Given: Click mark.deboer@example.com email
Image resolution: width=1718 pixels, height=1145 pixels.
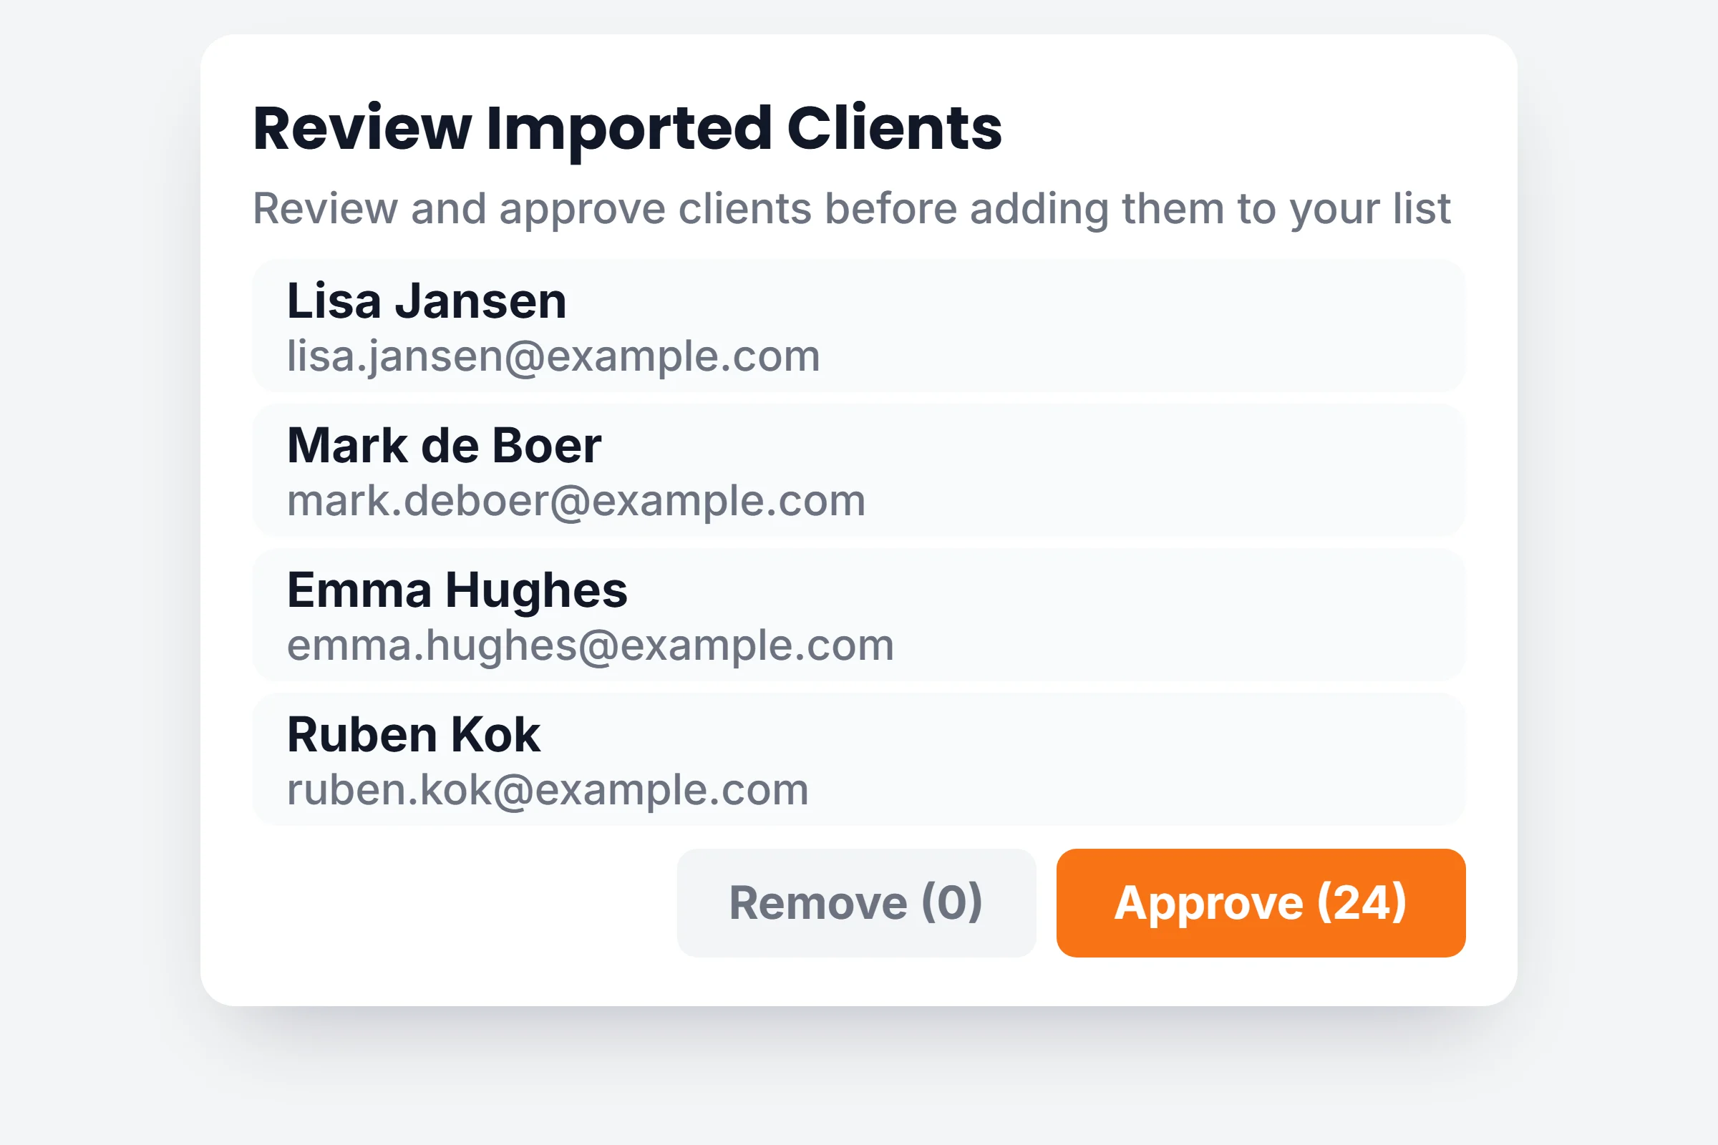Looking at the screenshot, I should click(x=576, y=501).
